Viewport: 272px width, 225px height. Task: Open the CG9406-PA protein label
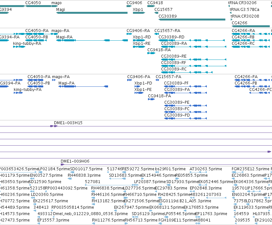click(139, 77)
